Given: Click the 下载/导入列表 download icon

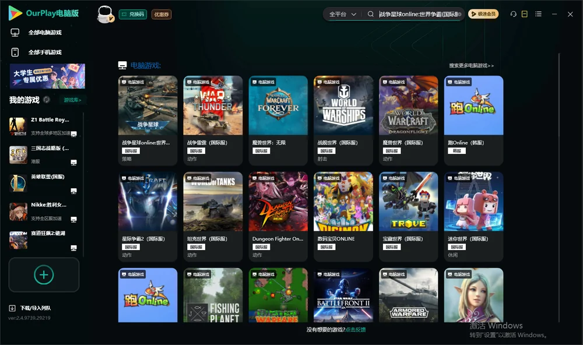Looking at the screenshot, I should pyautogui.click(x=12, y=308).
